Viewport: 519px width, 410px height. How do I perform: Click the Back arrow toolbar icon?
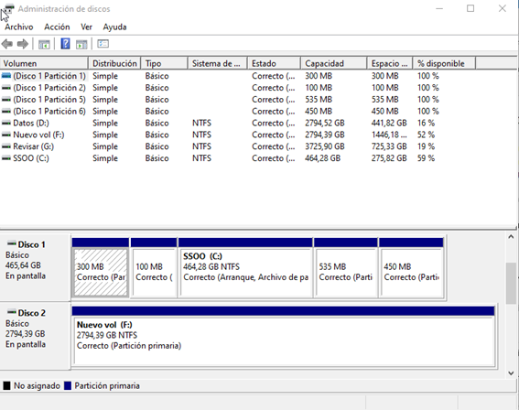point(7,44)
